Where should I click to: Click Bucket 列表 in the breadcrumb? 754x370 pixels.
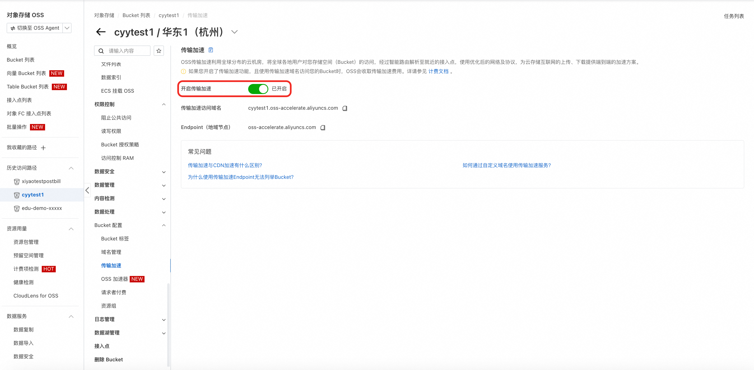(136, 15)
